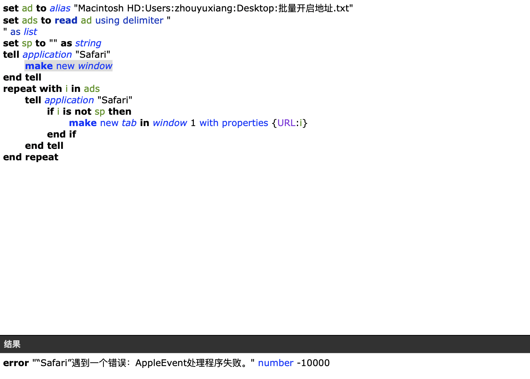Click the Safari AppleEvent error message text

tap(141, 363)
